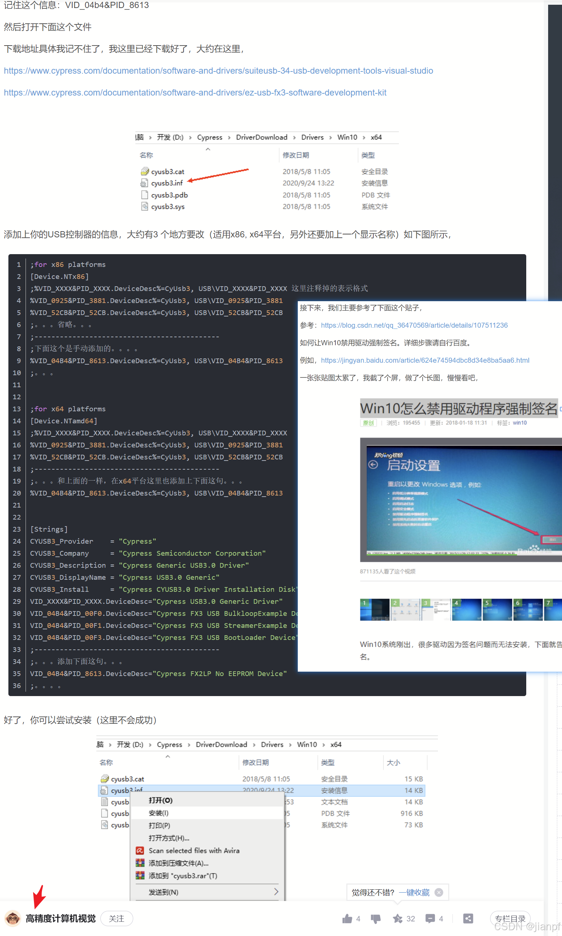Click the 15 KB size cell

pos(413,779)
